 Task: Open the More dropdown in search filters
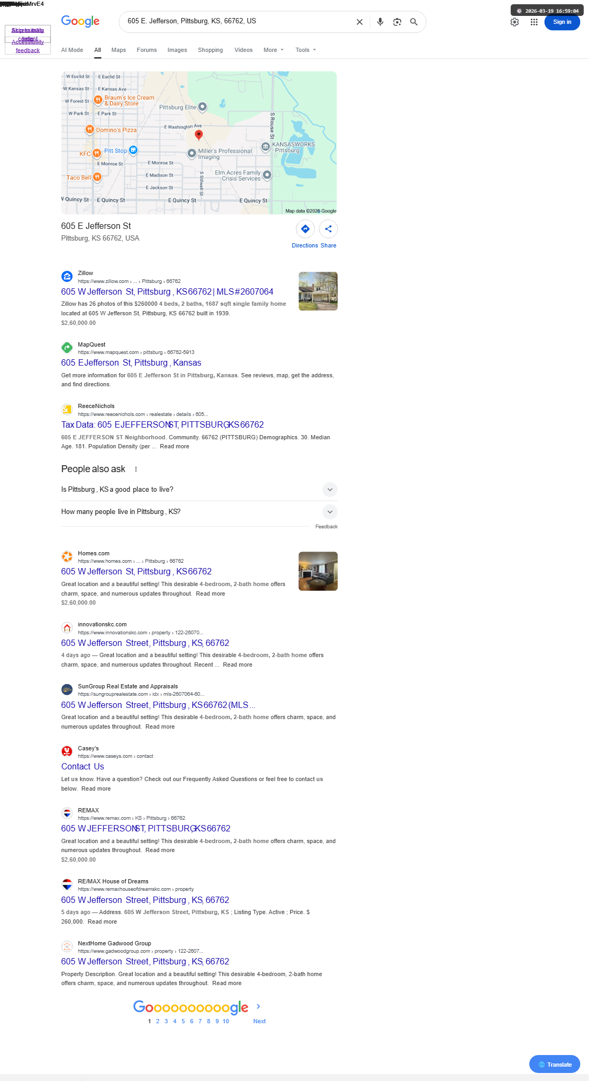point(274,50)
